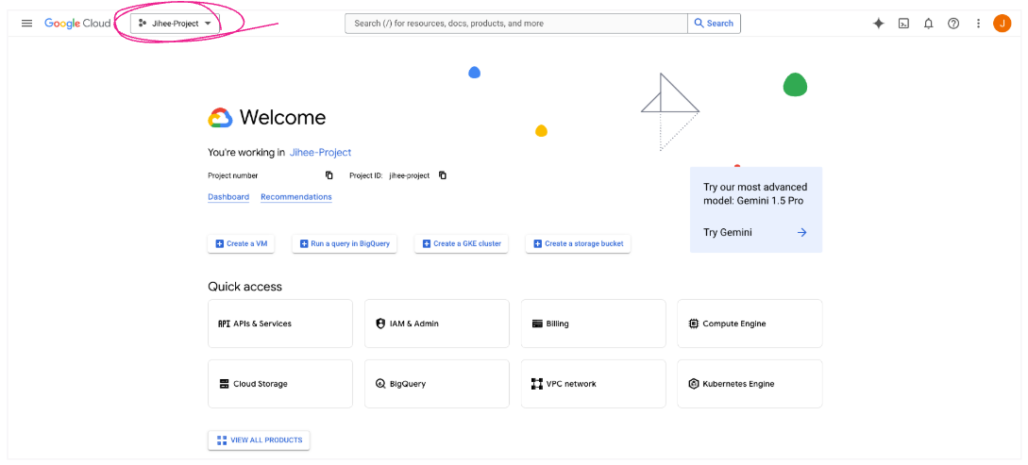The height and width of the screenshot is (465, 1028).
Task: Open Billing quick access card
Action: (594, 324)
